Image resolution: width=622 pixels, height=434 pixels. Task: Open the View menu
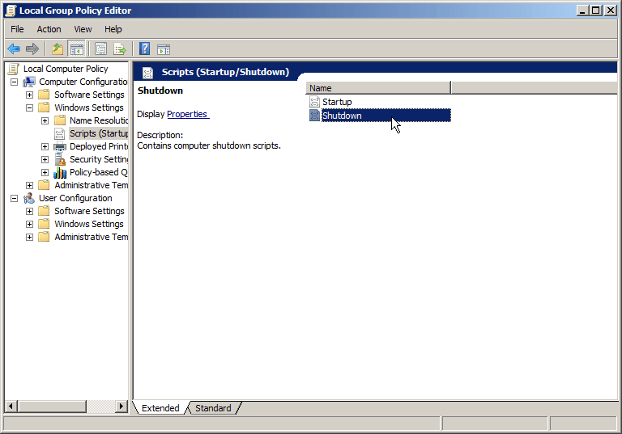(x=83, y=29)
